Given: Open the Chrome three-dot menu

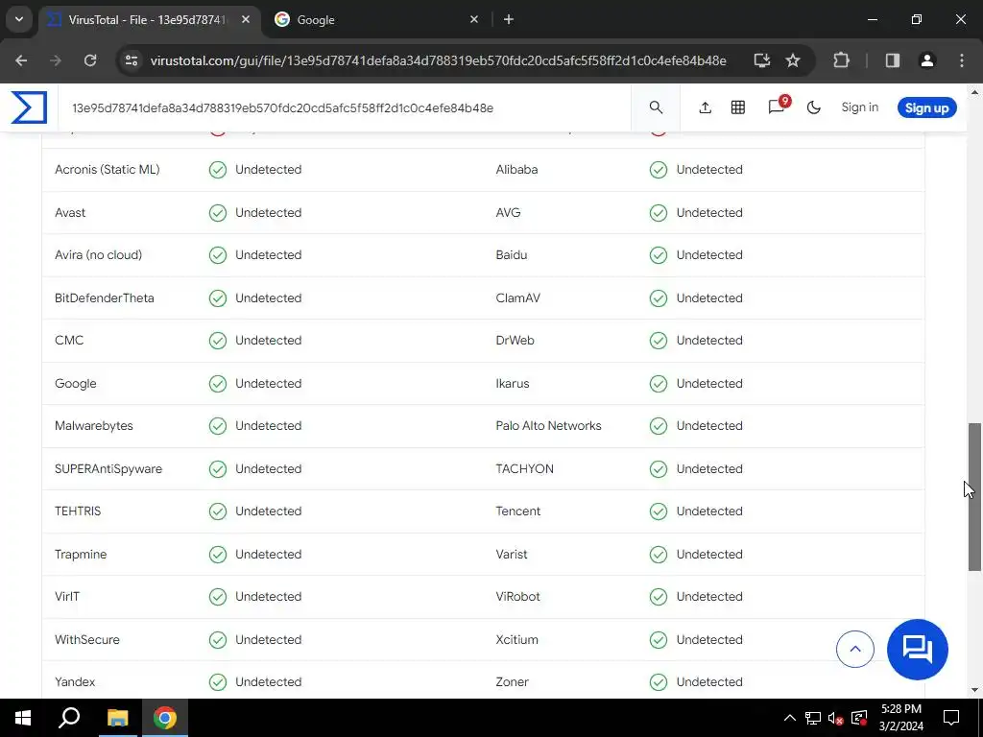Looking at the screenshot, I should pos(962,60).
